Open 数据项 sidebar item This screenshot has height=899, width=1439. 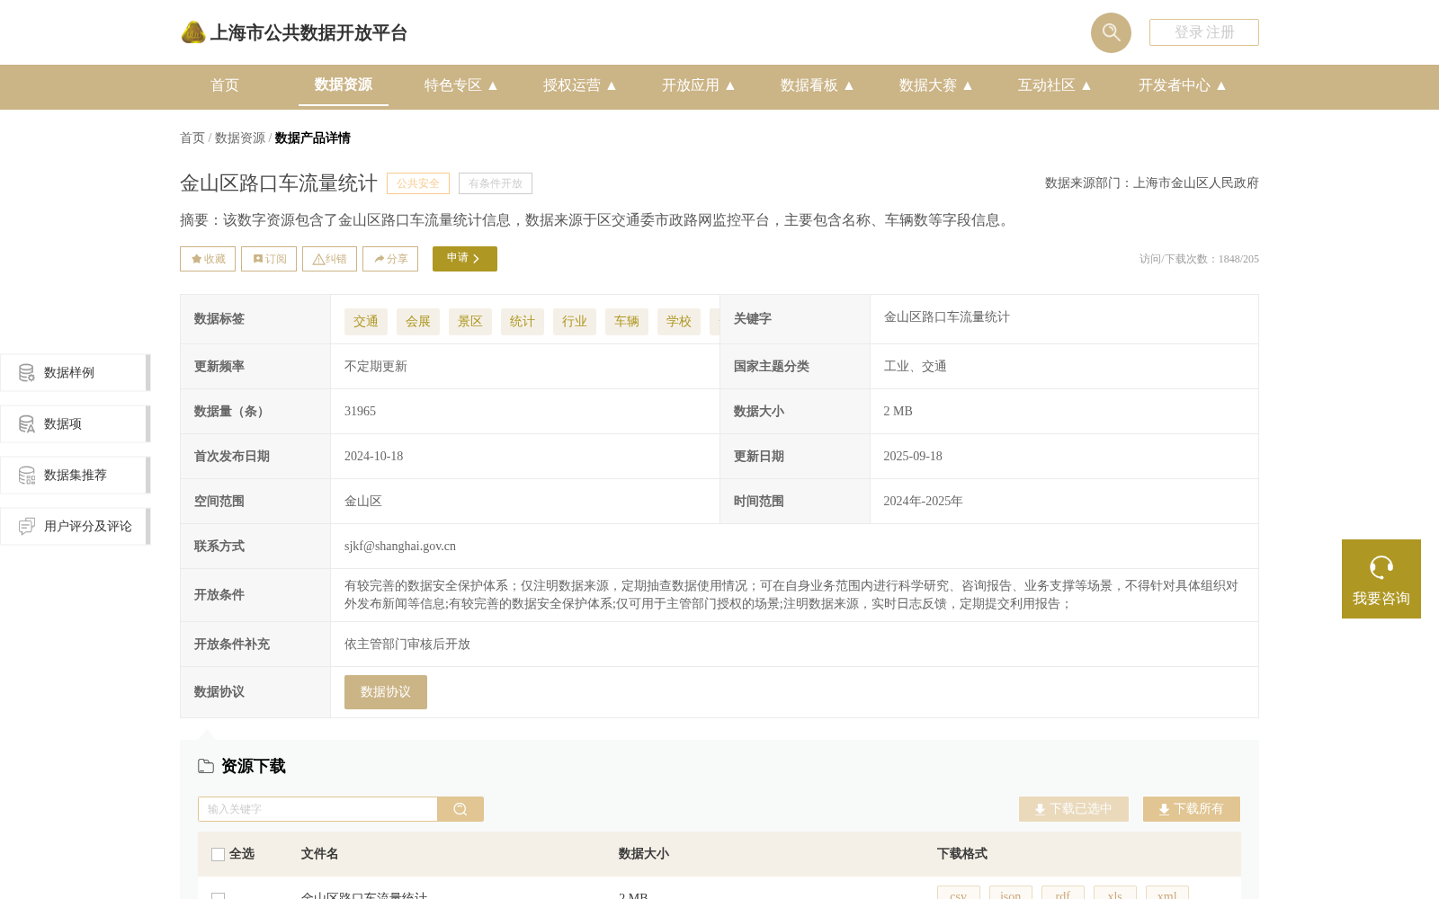(x=75, y=423)
